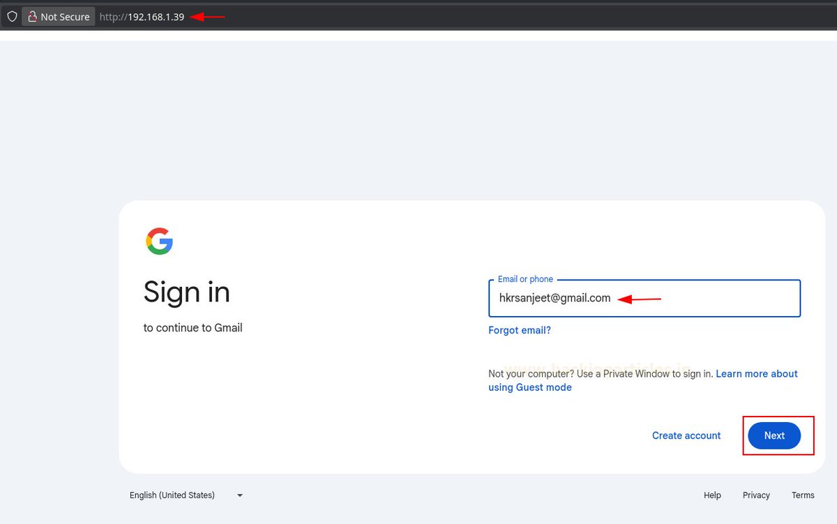Click the "Forgot email?" link
This screenshot has height=524, width=837.
[519, 330]
